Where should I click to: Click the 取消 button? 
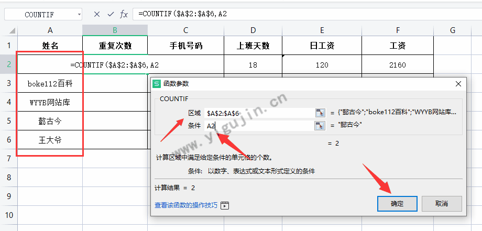[442, 204]
